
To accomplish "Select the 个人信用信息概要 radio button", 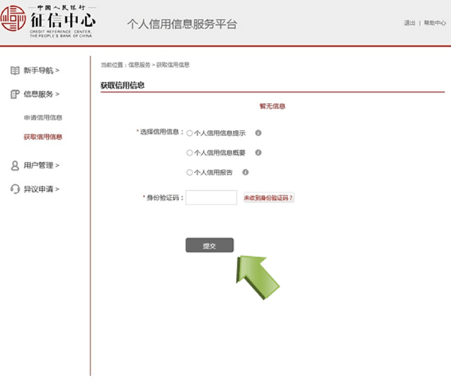I will (x=189, y=153).
